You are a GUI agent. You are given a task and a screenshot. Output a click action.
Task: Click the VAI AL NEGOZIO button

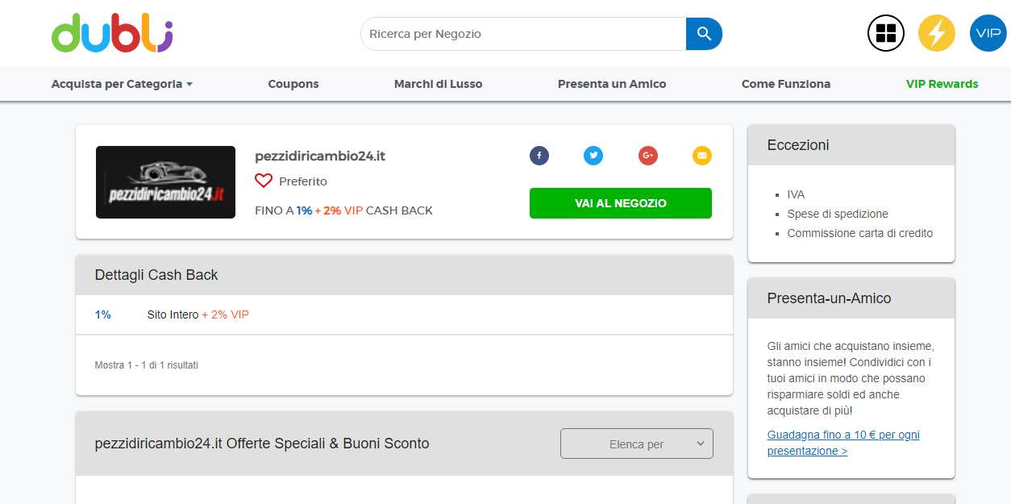pyautogui.click(x=621, y=203)
